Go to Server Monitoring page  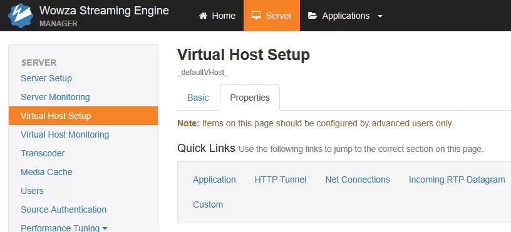[x=55, y=97]
